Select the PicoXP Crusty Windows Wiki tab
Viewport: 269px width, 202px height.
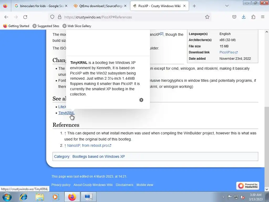159,6
